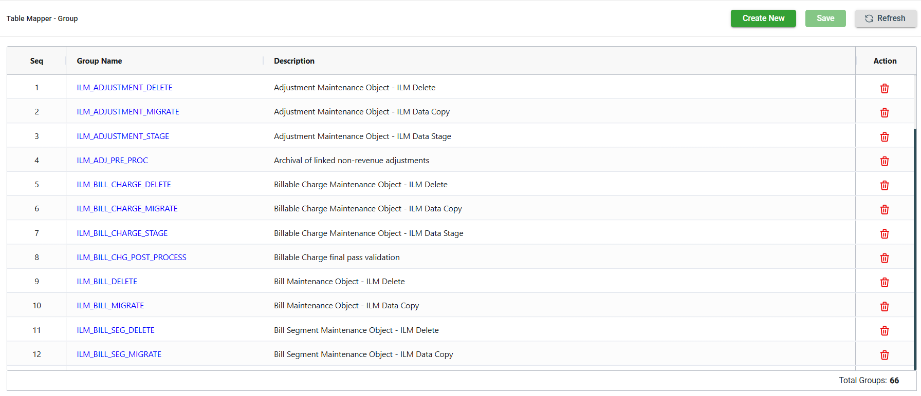Screen dimensions: 921x396
Task: Sort by the Group Name column header
Action: point(99,61)
